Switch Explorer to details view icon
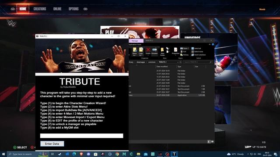Screen dimensions: 280x157 point(209,142)
